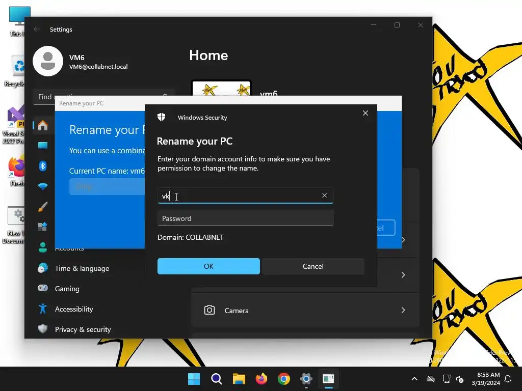Screen dimensions: 522x391
Task: Click the Privacy & security shield icon
Action: point(43,329)
